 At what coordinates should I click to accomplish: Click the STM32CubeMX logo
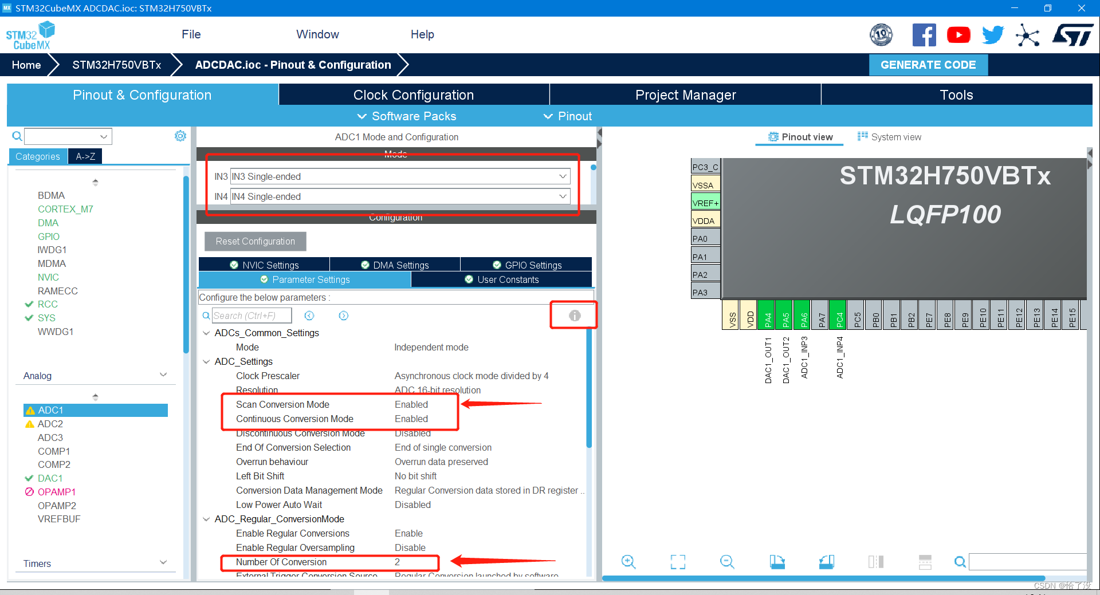click(30, 36)
